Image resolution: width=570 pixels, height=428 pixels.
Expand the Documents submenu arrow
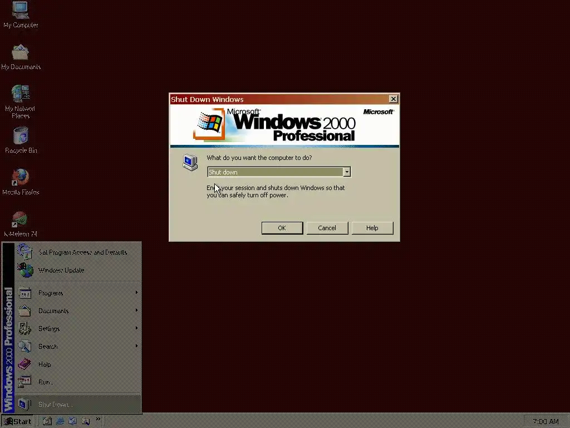point(137,310)
